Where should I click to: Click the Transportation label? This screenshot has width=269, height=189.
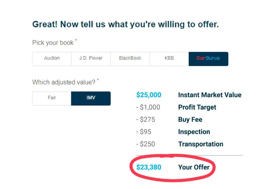click(x=201, y=144)
